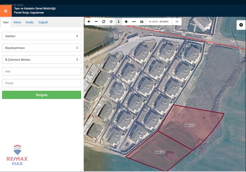Select parcel label 486/18 on map
This screenshot has width=246, height=172.
click(x=160, y=152)
